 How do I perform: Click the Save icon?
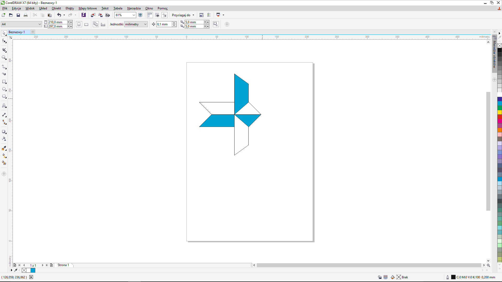click(18, 15)
